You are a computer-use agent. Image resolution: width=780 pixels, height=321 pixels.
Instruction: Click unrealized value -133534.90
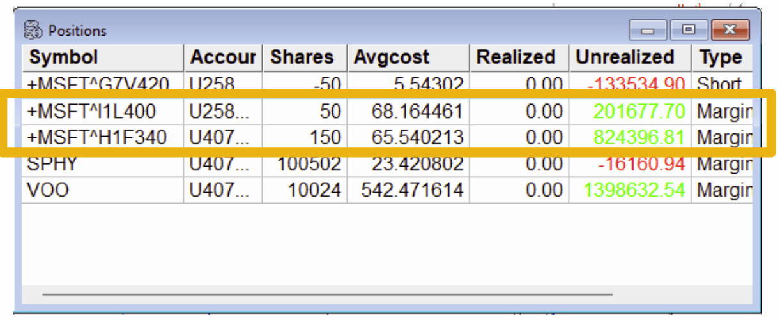click(636, 84)
